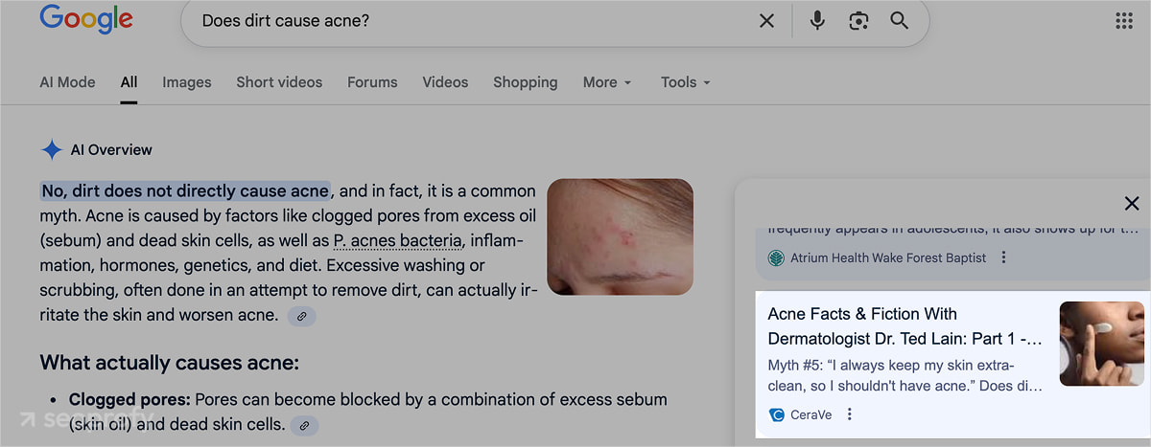This screenshot has height=447, width=1151.
Task: Open the Shopping results tab
Action: [525, 82]
